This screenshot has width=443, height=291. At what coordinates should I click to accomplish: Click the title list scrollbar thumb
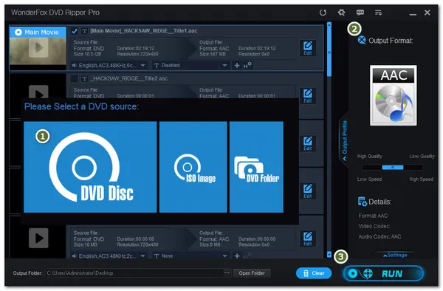coord(329,52)
